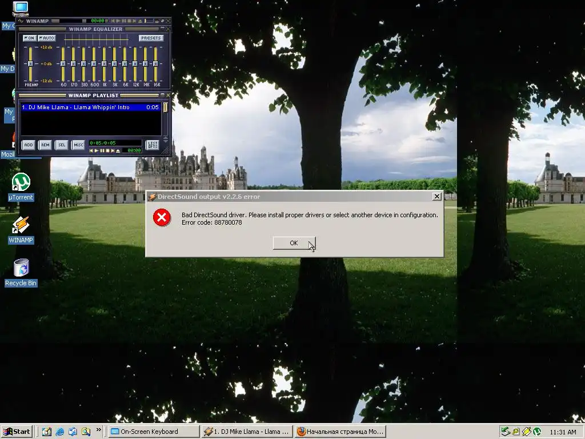The width and height of the screenshot is (585, 439).
Task: Click previous track in playlist mini controls
Action: 91,150
